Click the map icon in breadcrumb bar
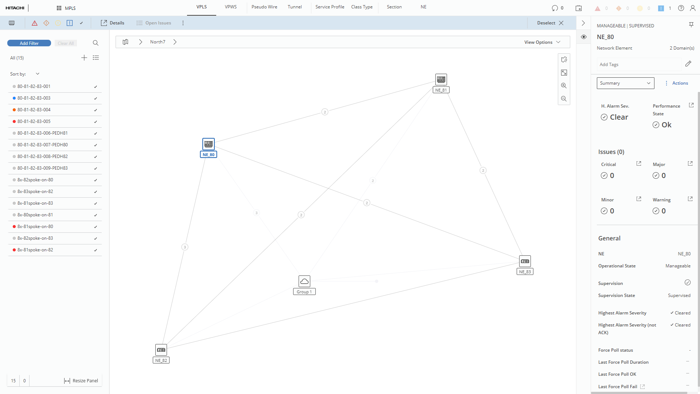 pos(125,42)
